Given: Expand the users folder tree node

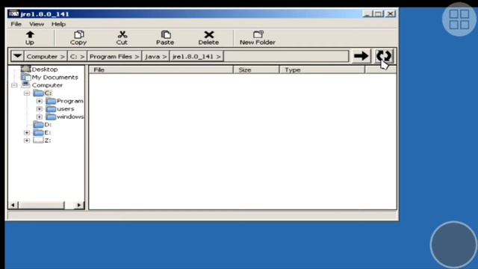Looking at the screenshot, I should (x=40, y=109).
